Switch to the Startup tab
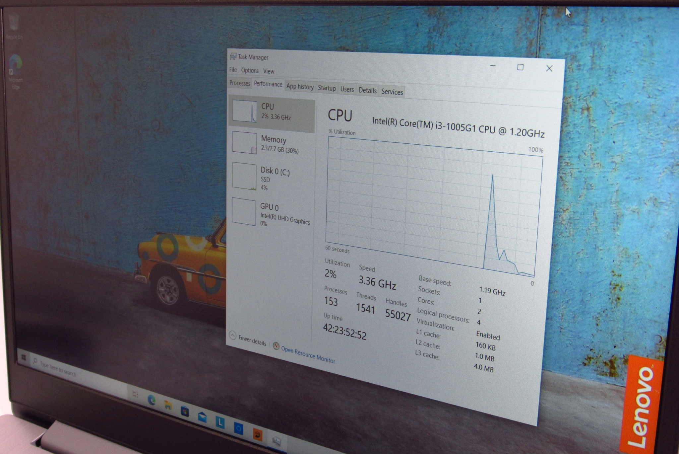Viewport: 679px width, 454px height. (327, 88)
